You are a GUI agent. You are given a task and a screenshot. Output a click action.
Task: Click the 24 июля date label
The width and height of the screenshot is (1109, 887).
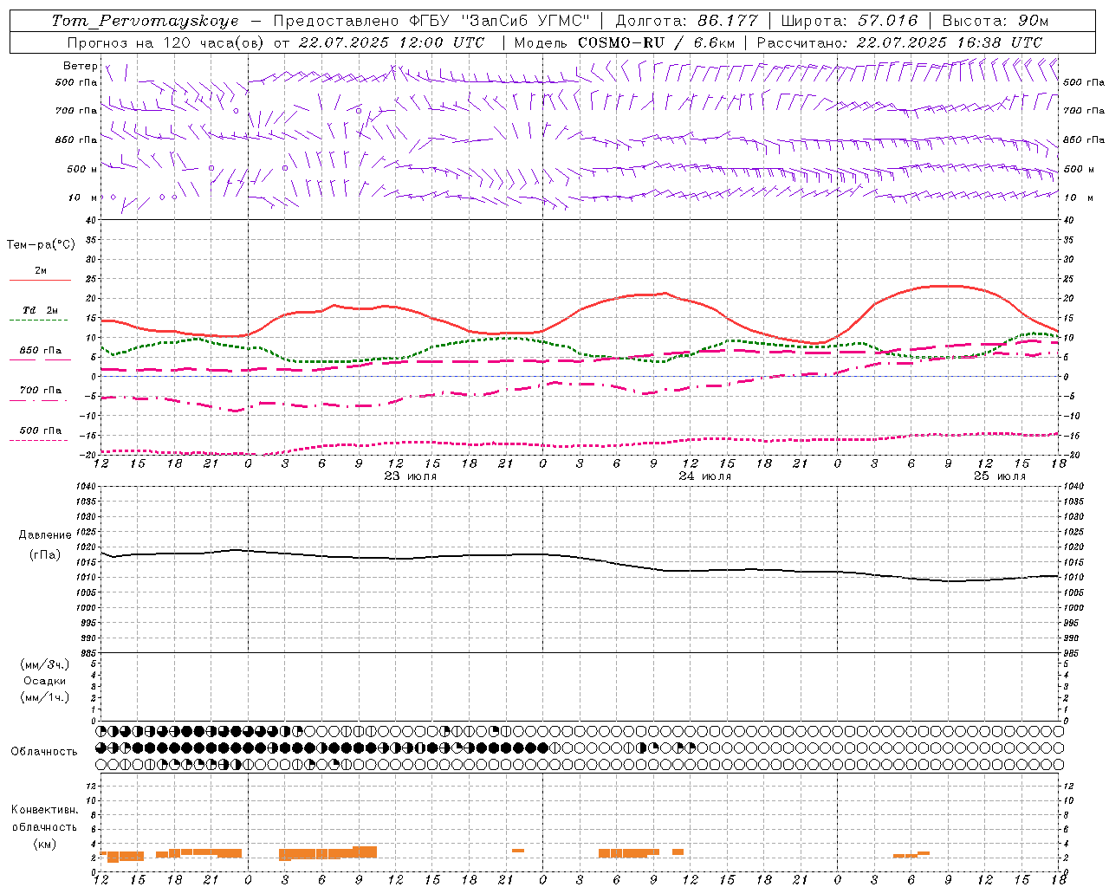[705, 476]
